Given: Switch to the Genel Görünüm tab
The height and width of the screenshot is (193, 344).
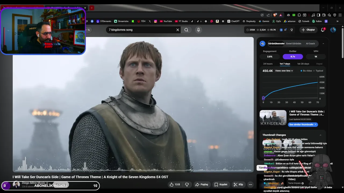Looking at the screenshot, I should pyautogui.click(x=293, y=43).
